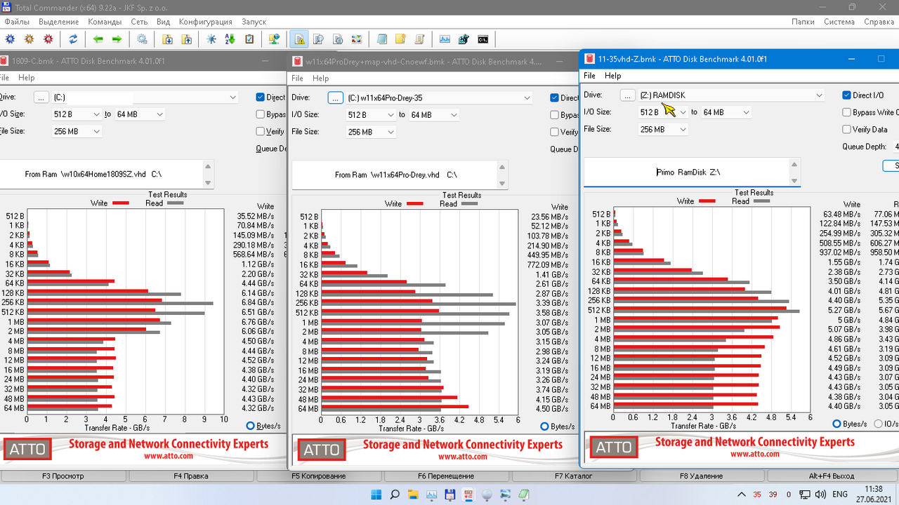This screenshot has height=505, width=899.
Task: Browse drive with ... button in w11x64ProDrey window
Action: (336, 98)
